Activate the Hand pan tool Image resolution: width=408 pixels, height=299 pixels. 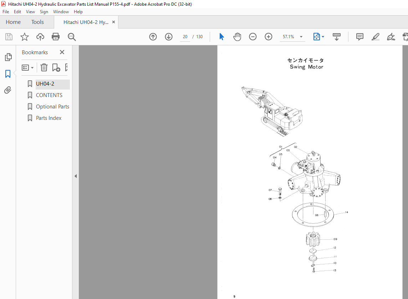tap(237, 37)
